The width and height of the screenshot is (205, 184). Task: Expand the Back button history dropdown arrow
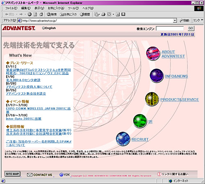coord(17,14)
